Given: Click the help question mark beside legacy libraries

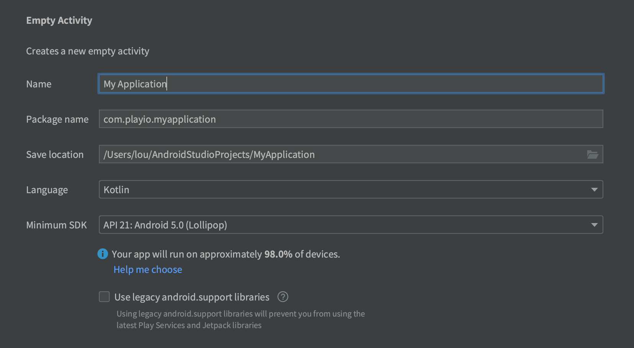Looking at the screenshot, I should point(283,297).
